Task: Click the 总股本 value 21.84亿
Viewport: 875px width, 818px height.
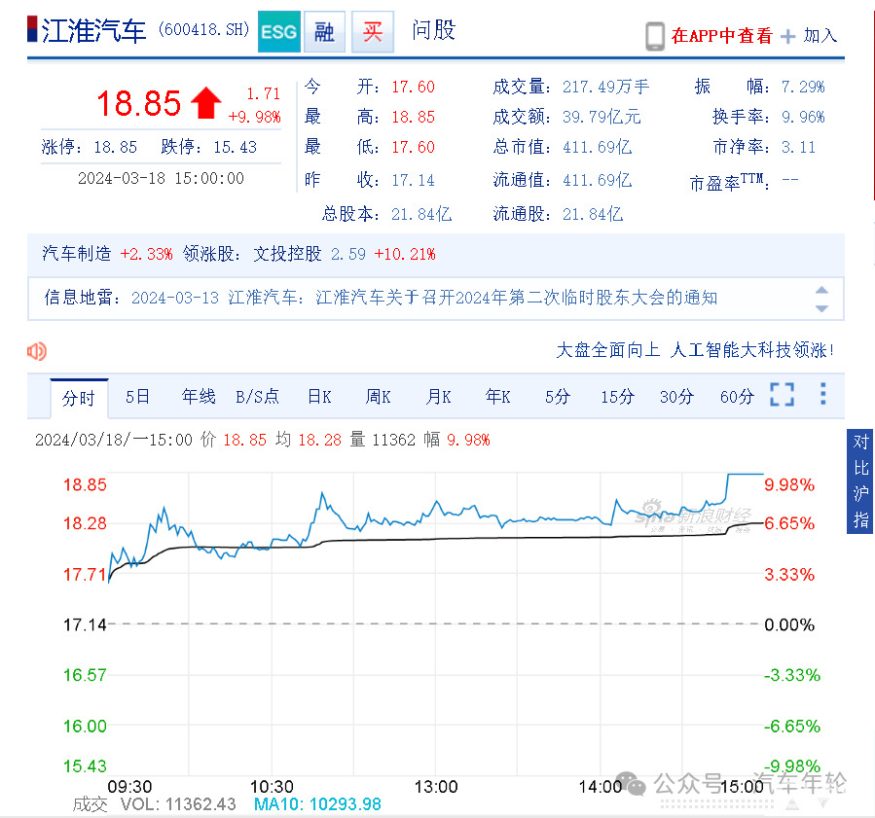Action: [x=421, y=214]
